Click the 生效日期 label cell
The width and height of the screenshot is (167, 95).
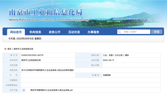click(12, 65)
